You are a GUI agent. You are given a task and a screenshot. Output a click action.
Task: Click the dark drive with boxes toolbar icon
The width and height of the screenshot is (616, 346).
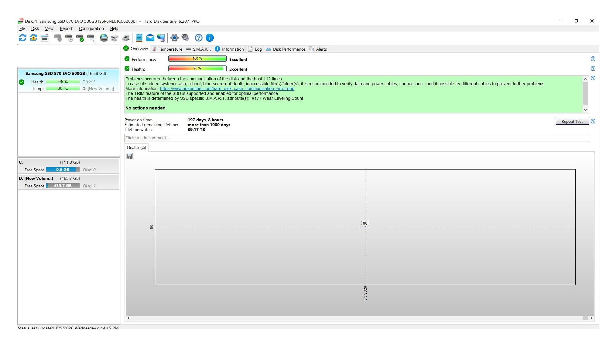click(126, 38)
